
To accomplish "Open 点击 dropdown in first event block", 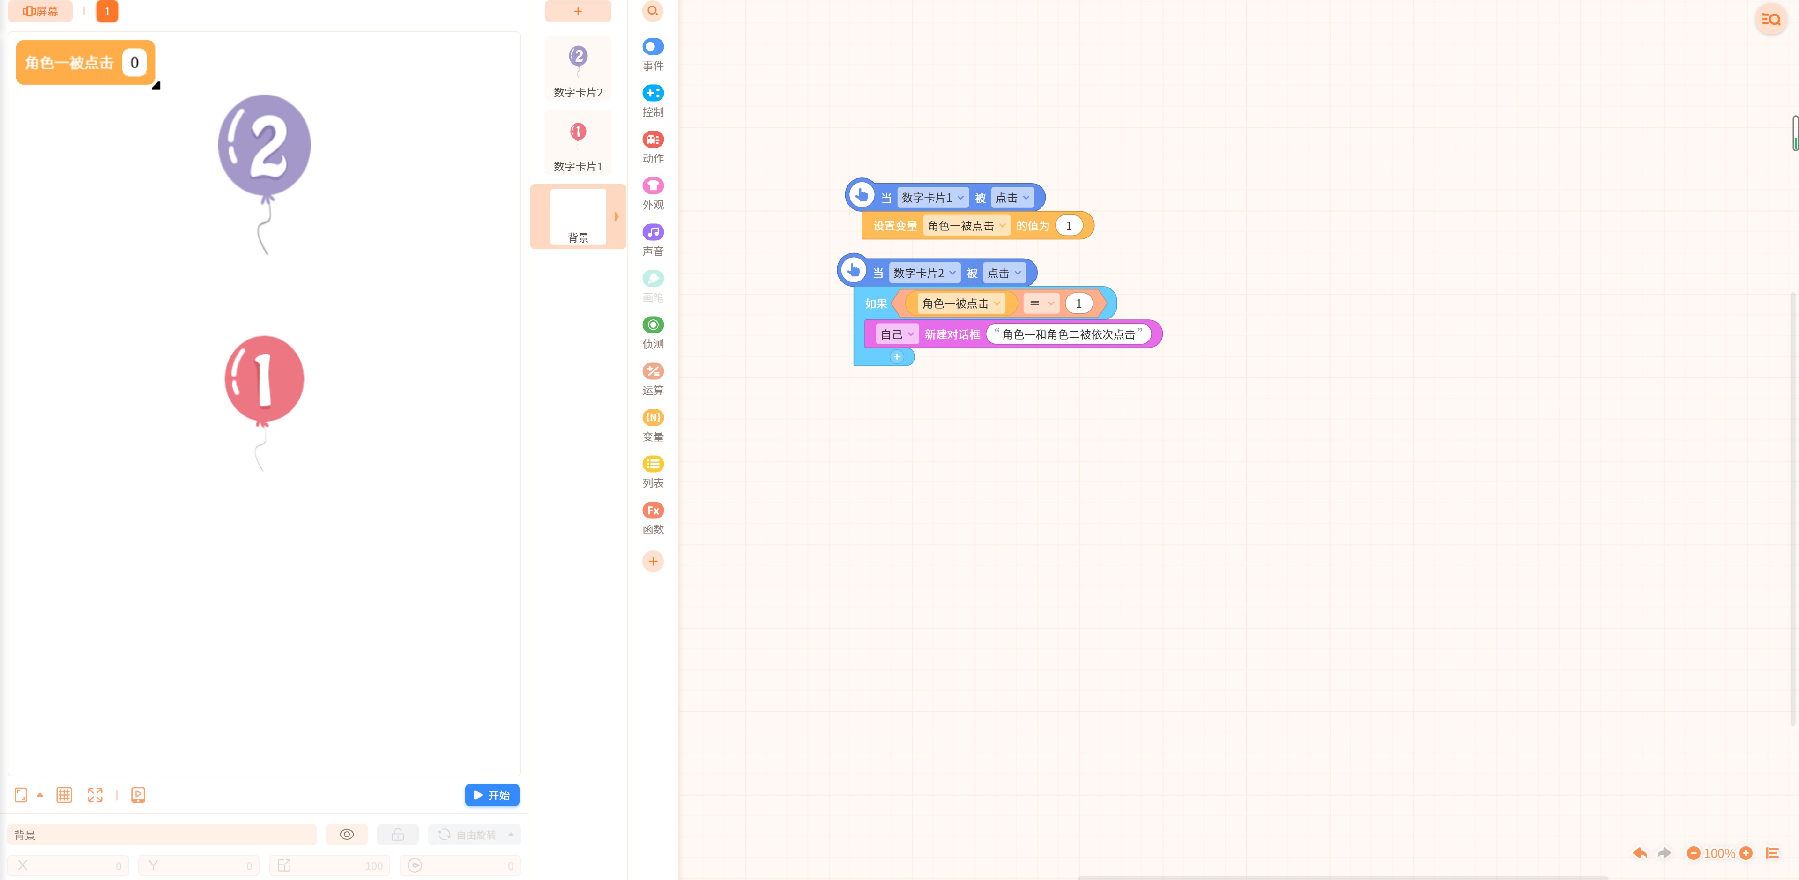I will (1012, 198).
